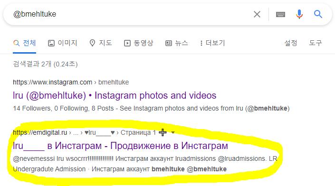Click the '검색결과 2개 (0.24초)' result count text

(x=45, y=64)
